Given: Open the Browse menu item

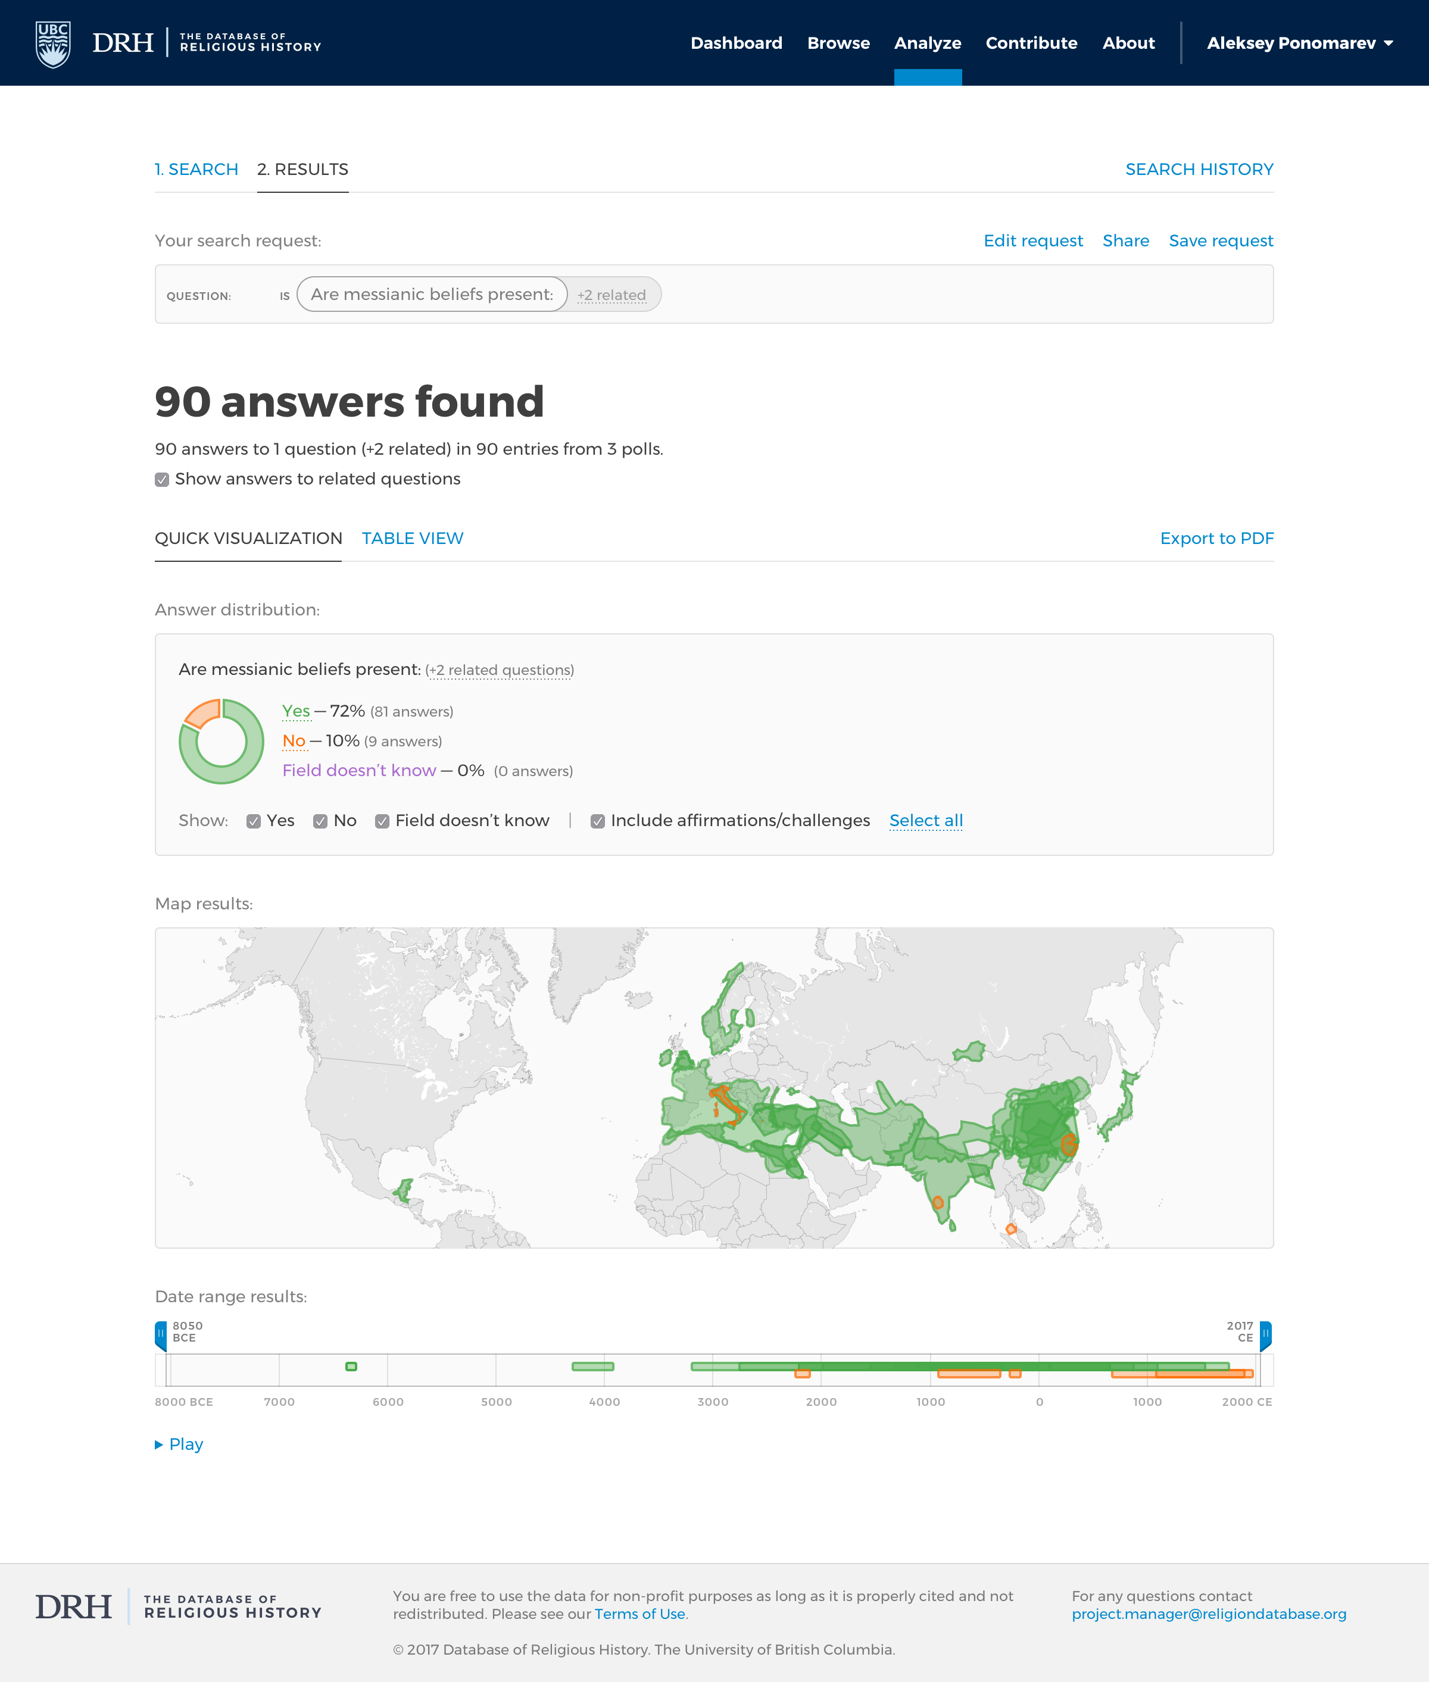Looking at the screenshot, I should (838, 43).
